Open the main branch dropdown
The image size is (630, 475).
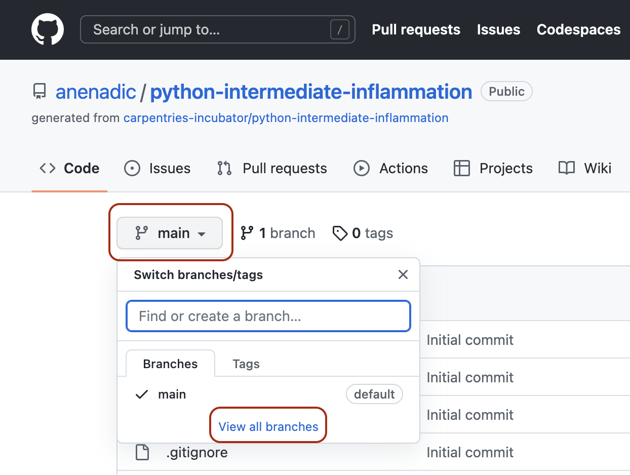point(170,233)
